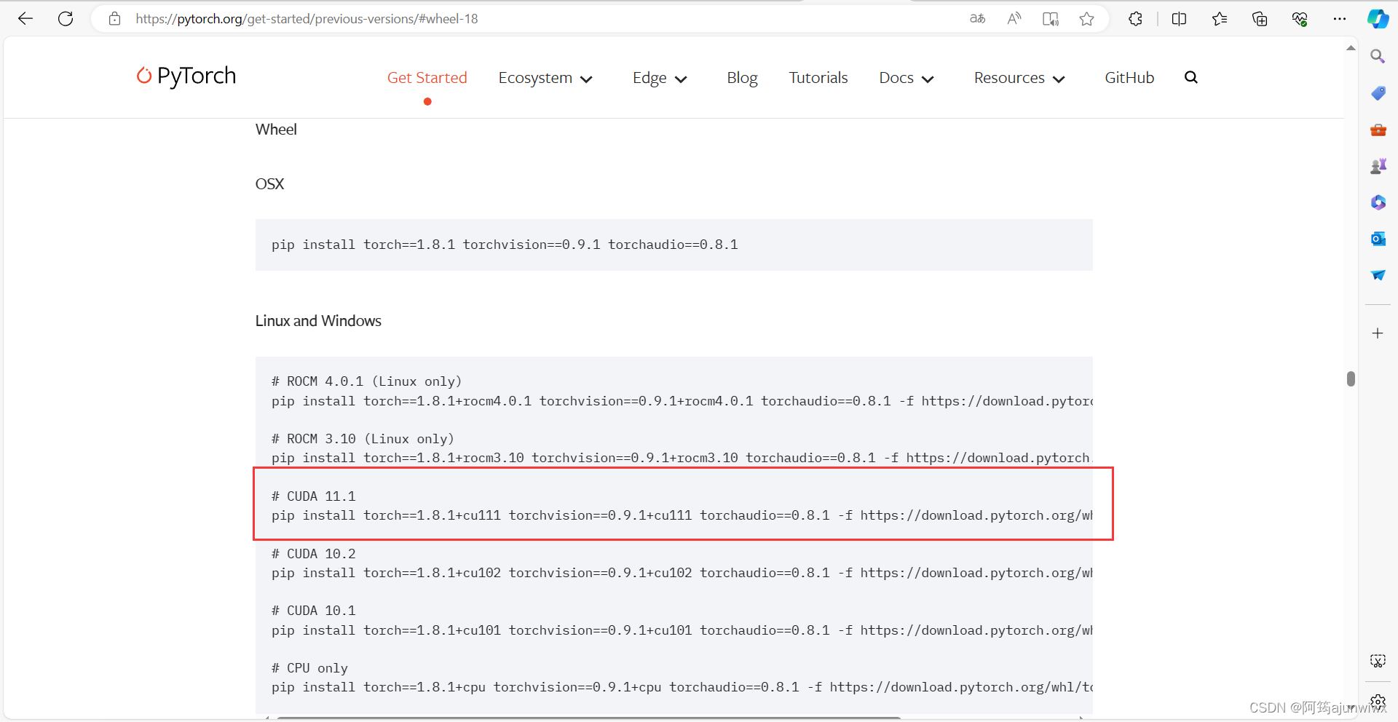Click the cu111 pip install line

tap(682, 515)
